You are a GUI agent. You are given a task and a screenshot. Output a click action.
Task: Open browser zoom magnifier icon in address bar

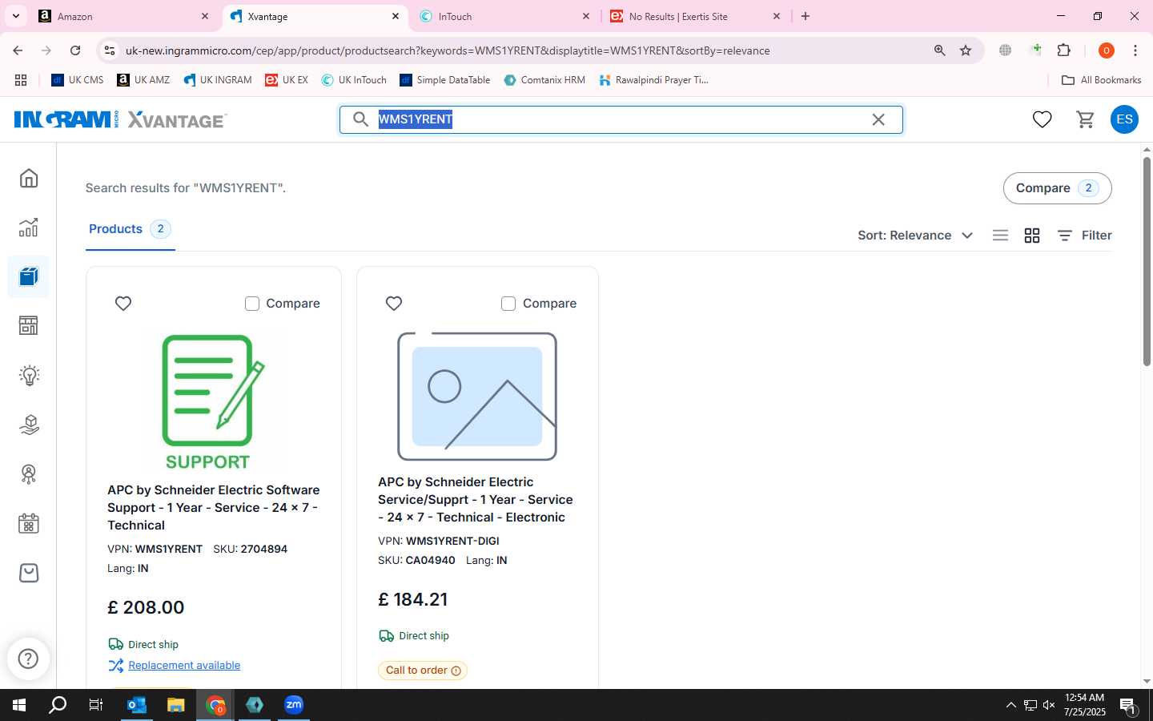click(x=939, y=50)
